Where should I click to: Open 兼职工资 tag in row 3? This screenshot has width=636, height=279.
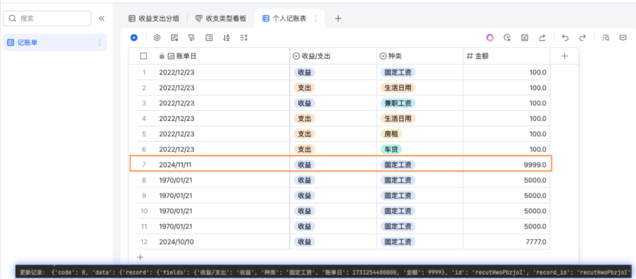pyautogui.click(x=398, y=103)
